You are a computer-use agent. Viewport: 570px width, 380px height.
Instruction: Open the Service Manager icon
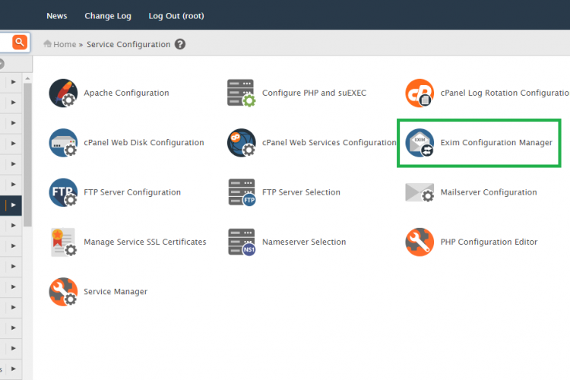click(63, 292)
